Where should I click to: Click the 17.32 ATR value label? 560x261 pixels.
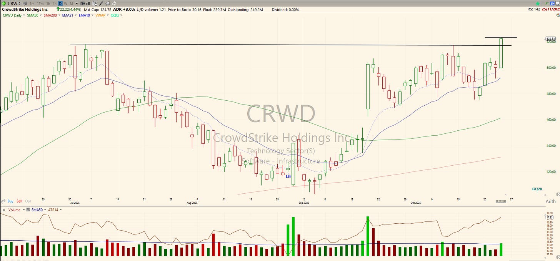550,217
